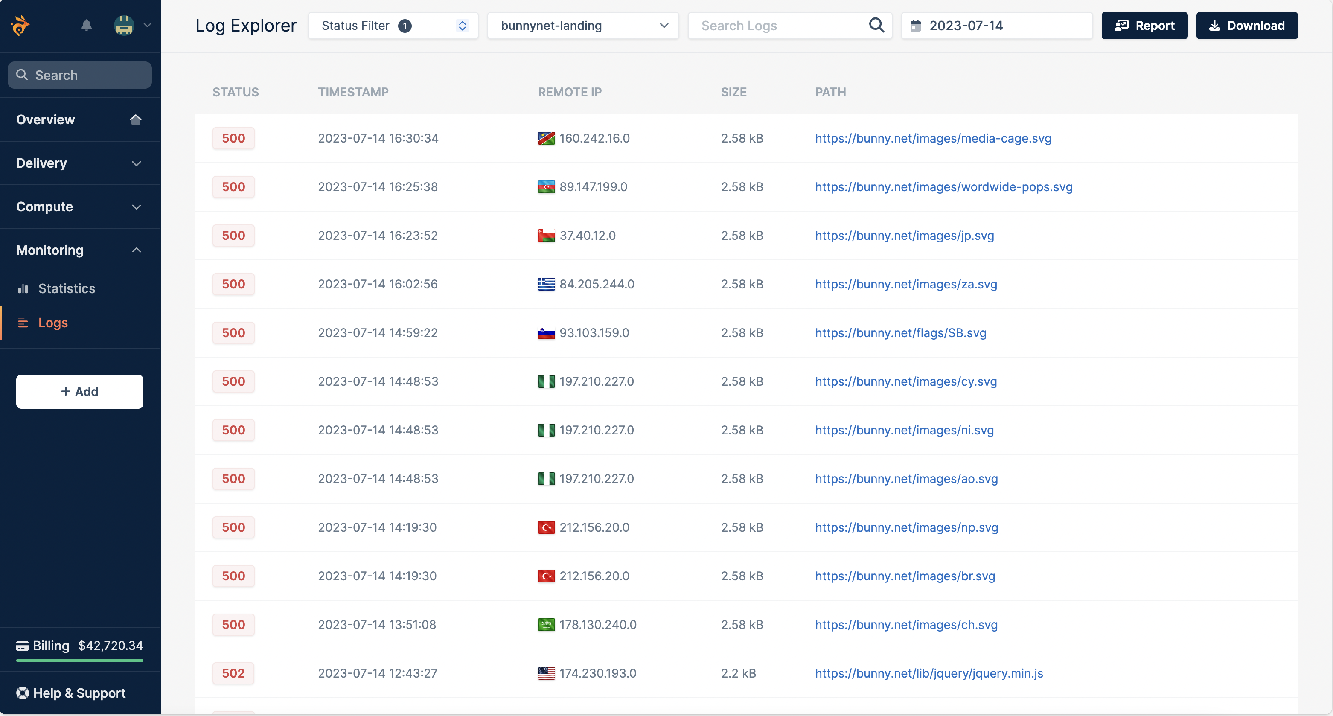Click the Statistics bar chart icon
This screenshot has width=1333, height=716.
click(23, 289)
